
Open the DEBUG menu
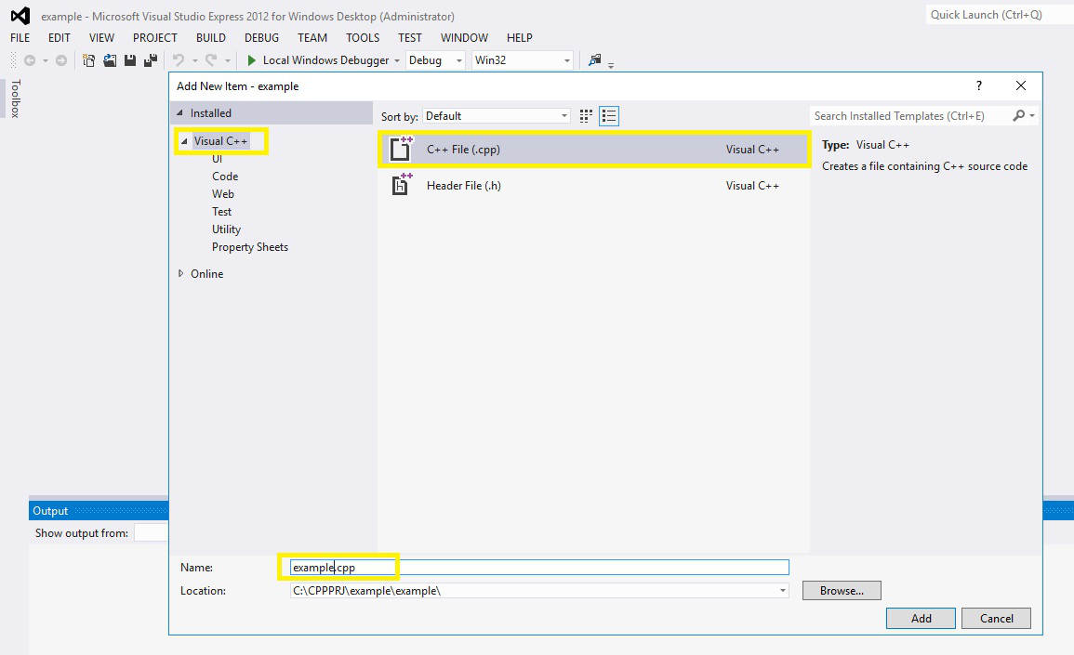(261, 38)
